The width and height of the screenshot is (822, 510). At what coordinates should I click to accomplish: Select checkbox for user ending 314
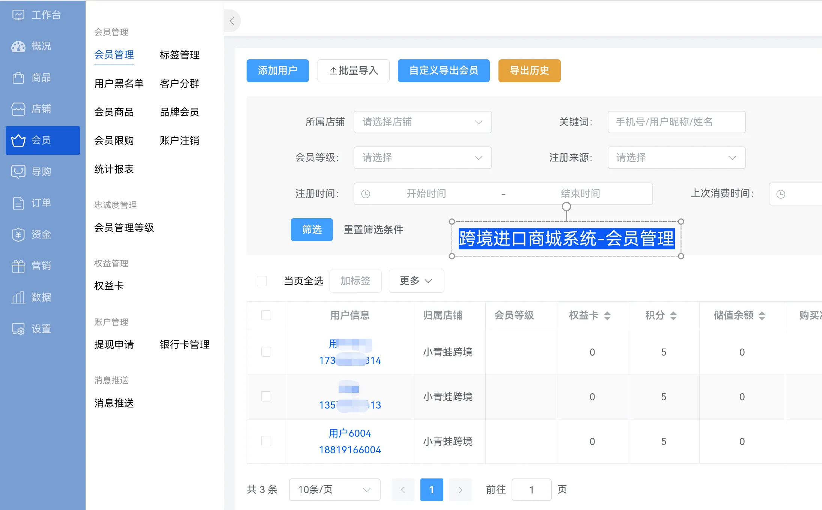(x=266, y=352)
